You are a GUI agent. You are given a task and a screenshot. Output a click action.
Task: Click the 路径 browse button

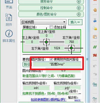pos(27,64)
